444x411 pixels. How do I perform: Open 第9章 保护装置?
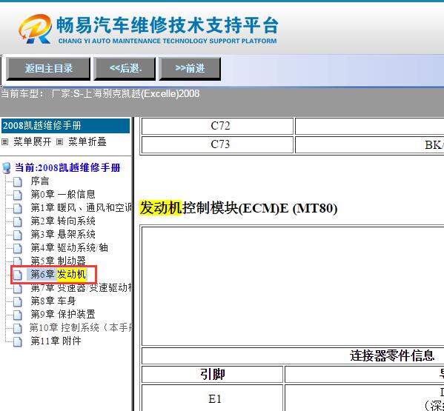click(63, 314)
